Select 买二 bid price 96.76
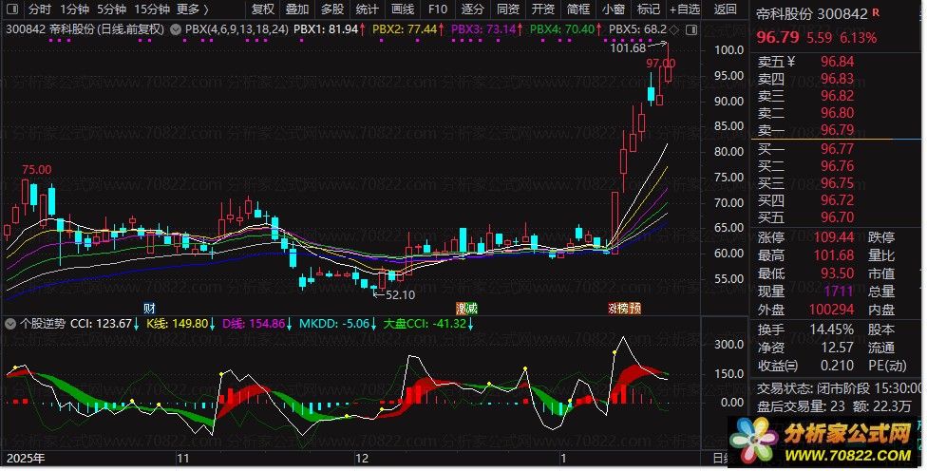927x471 pixels. point(837,166)
